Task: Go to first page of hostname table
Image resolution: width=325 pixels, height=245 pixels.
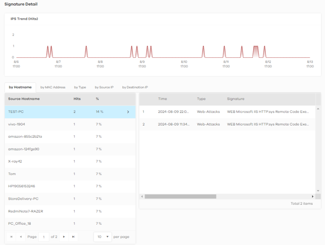Action: [x=11, y=237]
